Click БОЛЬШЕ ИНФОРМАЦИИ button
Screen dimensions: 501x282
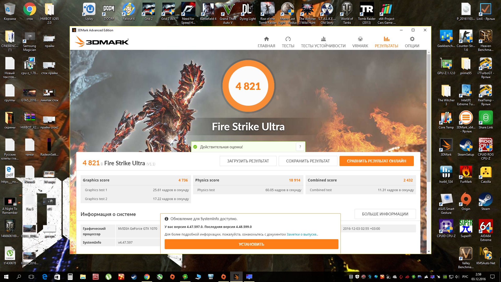(x=385, y=214)
